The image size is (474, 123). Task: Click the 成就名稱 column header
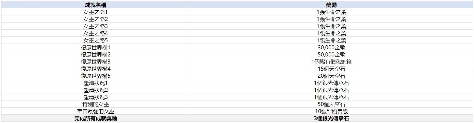[96, 5]
